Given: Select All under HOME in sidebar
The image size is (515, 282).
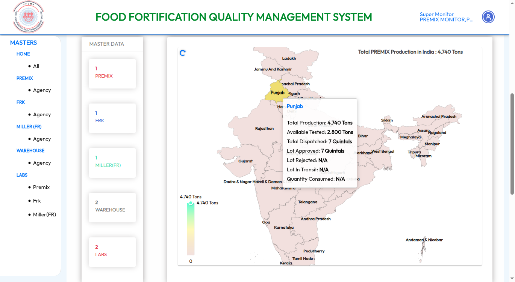Looking at the screenshot, I should pyautogui.click(x=36, y=66).
